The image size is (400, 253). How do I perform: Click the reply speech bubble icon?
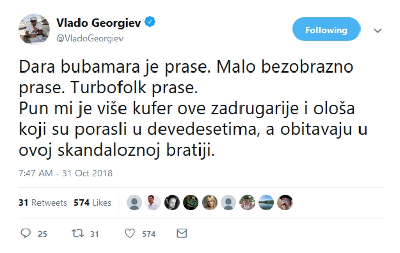[x=26, y=233]
